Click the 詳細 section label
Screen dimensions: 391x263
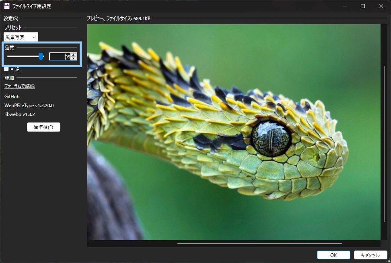click(9, 78)
